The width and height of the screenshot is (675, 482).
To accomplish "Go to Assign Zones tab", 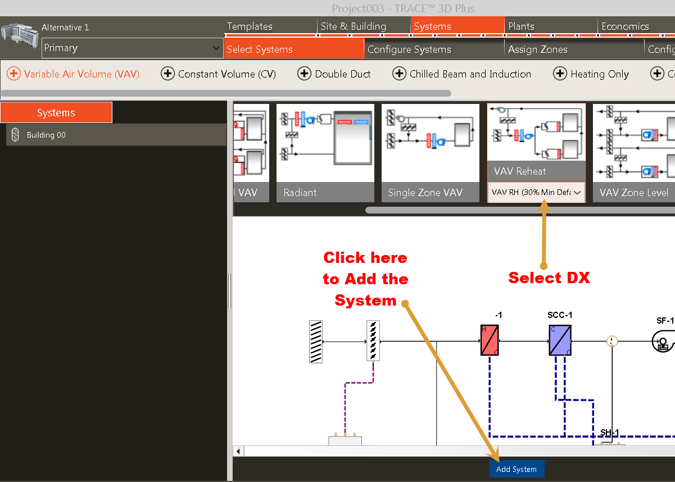I will coord(537,49).
